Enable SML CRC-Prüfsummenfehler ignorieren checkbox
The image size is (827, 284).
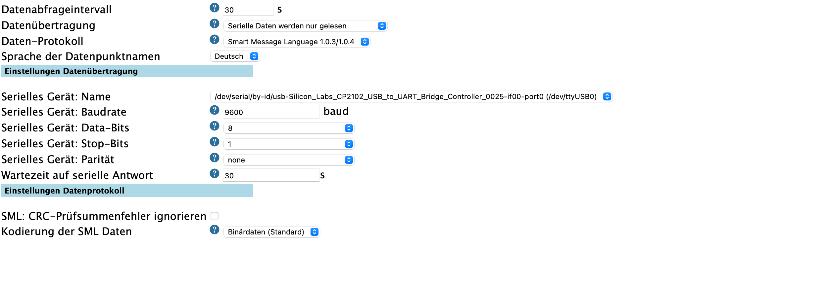[x=215, y=216]
